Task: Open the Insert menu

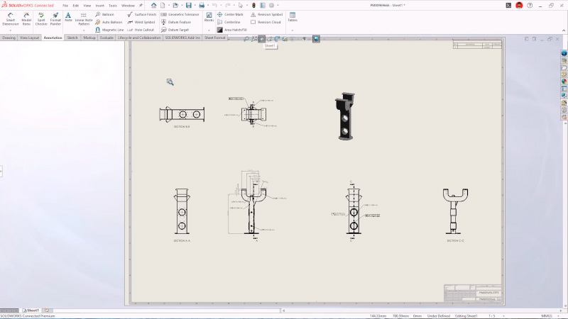Action: tap(100, 5)
